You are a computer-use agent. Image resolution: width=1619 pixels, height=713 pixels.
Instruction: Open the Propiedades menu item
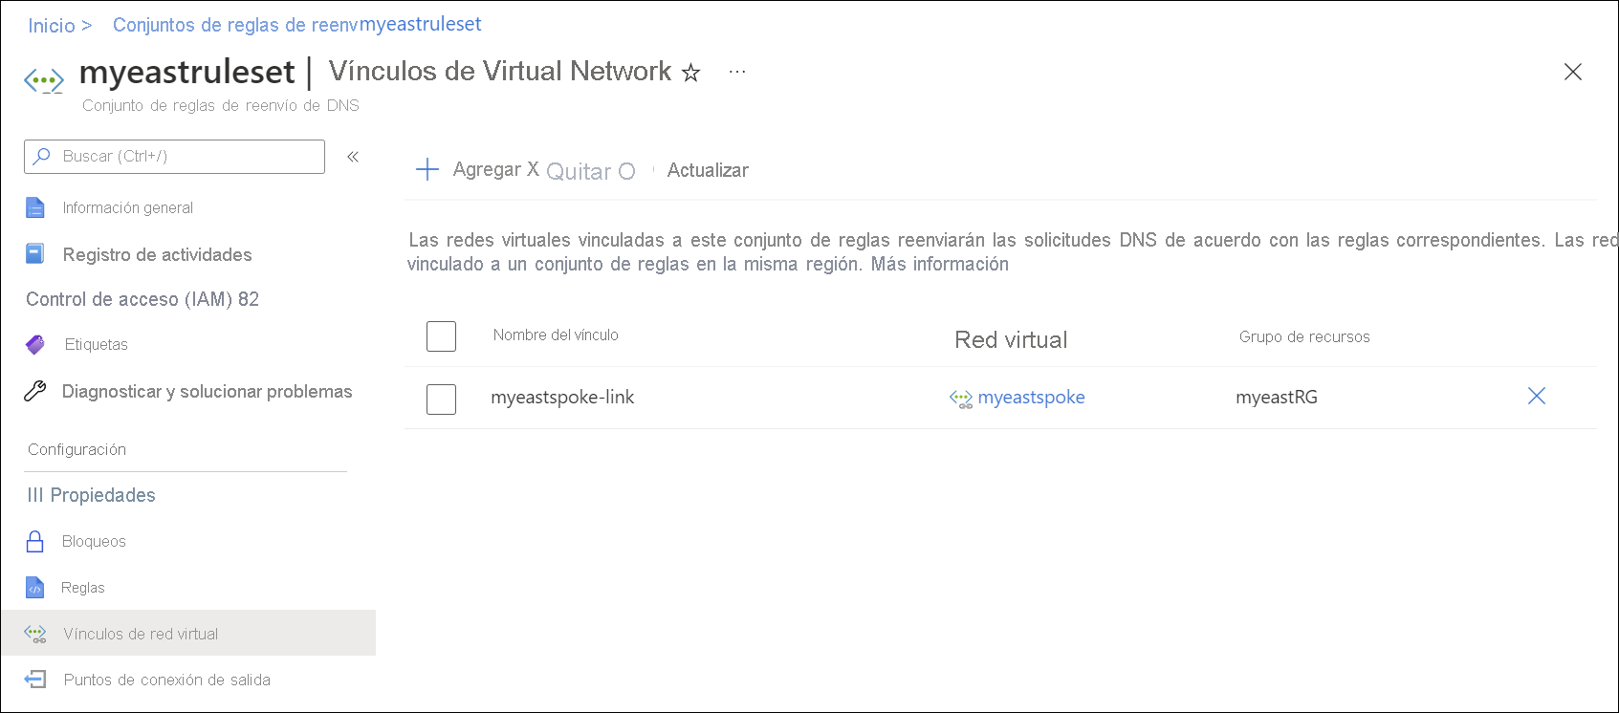(102, 495)
